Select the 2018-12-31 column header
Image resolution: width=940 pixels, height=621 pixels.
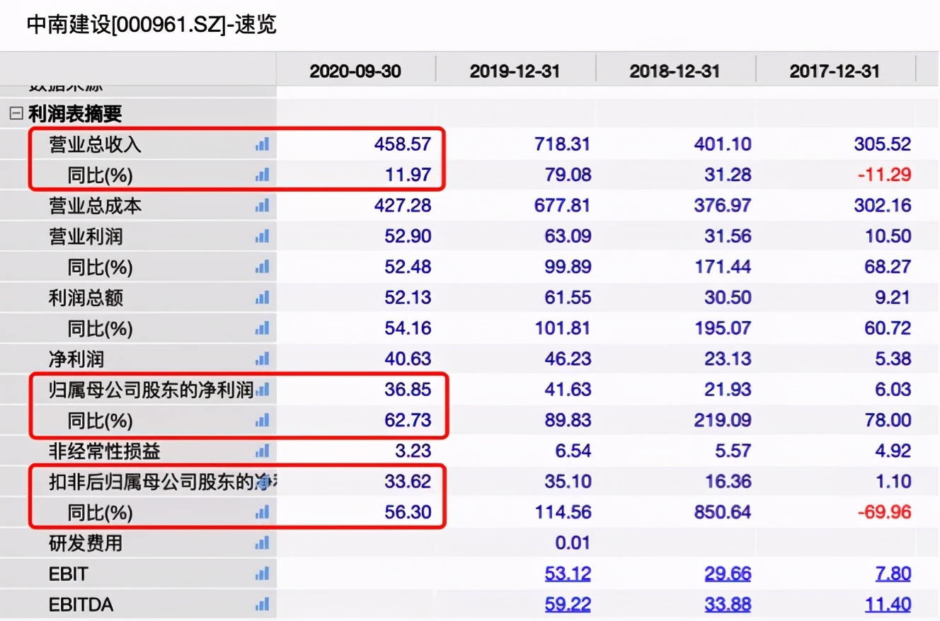coord(675,71)
